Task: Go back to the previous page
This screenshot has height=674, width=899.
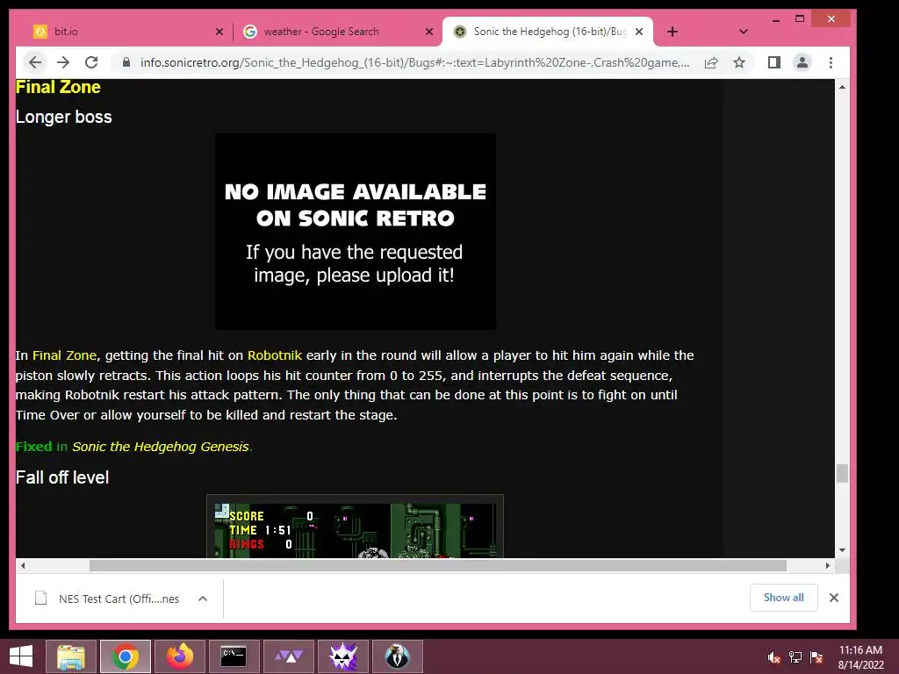Action: 35,62
